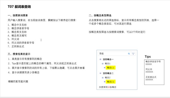This screenshot has height=98, width=170.
Task: Select the 顶层概念二 tree item
Action: point(108,73)
